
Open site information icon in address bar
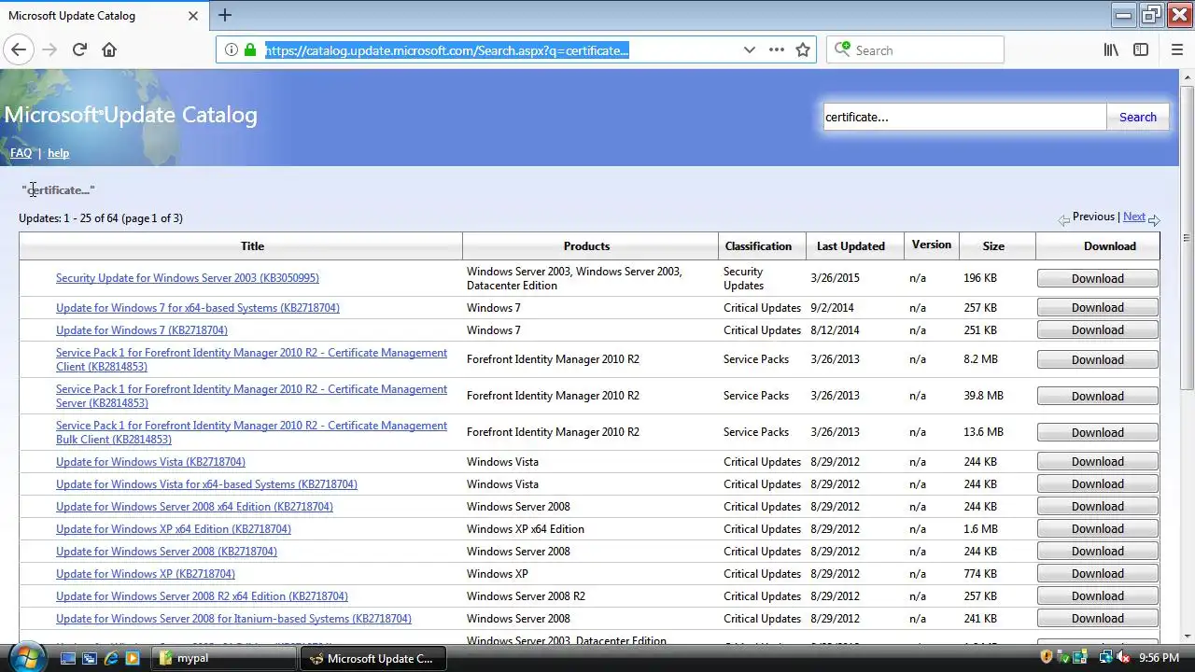tap(231, 50)
